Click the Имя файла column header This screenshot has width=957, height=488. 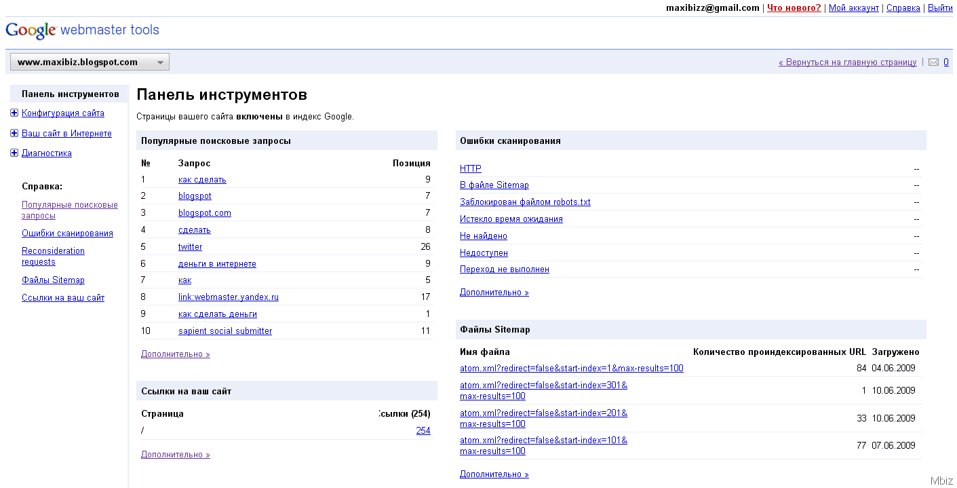(x=485, y=352)
